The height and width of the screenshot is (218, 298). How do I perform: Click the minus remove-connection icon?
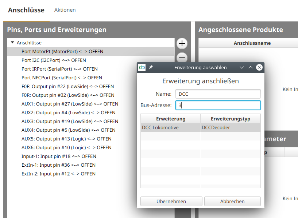[x=182, y=58]
